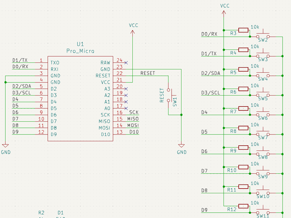
Task: Click the no-connect flag on RAW pin 24
Action: click(126, 63)
